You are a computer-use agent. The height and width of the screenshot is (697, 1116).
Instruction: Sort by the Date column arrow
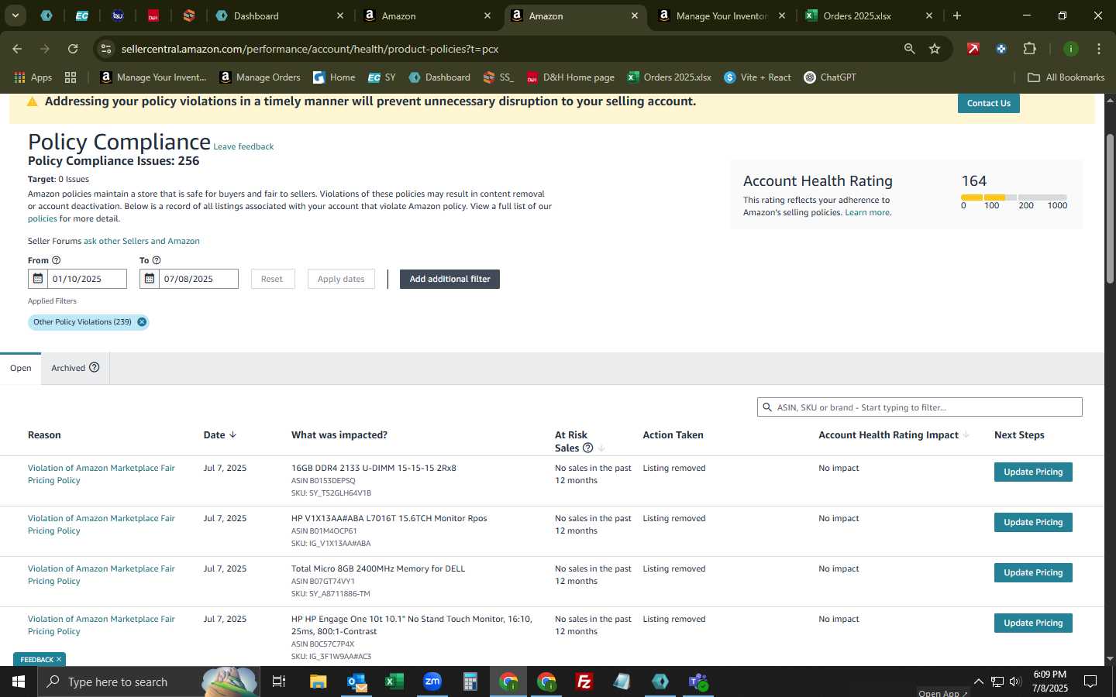232,435
